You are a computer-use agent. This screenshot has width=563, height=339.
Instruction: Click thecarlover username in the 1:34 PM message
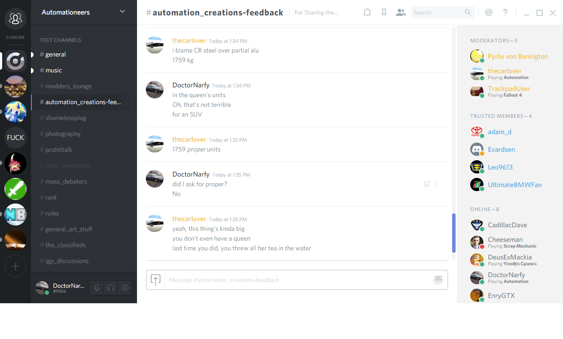coord(189,41)
